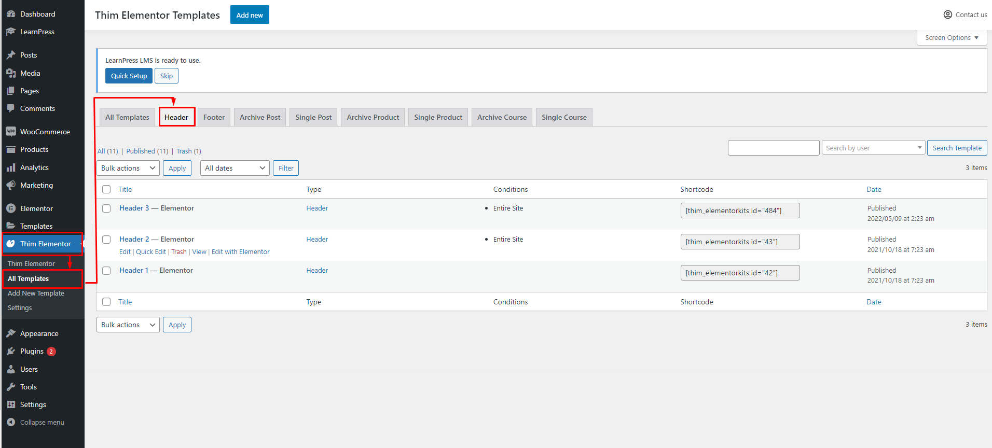This screenshot has height=448, width=992.
Task: Click the WooCommerce logo icon
Action: (11, 132)
